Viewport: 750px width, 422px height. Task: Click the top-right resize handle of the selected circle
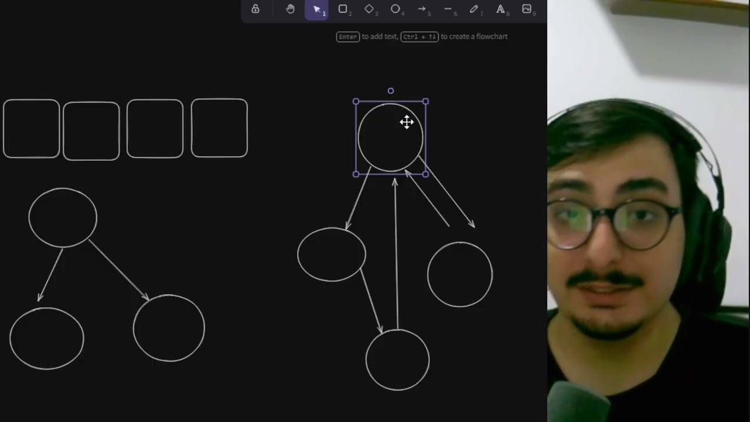[x=425, y=101]
